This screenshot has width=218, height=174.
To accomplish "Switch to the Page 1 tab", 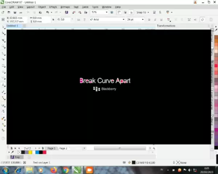I will 51,148.
